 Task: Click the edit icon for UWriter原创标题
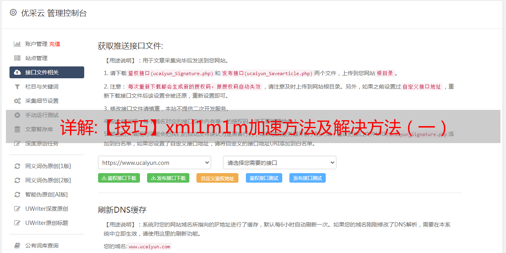tap(17, 223)
